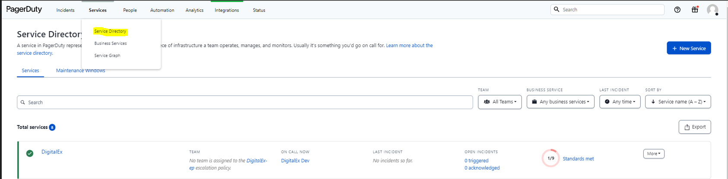Click into the services Search field

pyautogui.click(x=245, y=102)
